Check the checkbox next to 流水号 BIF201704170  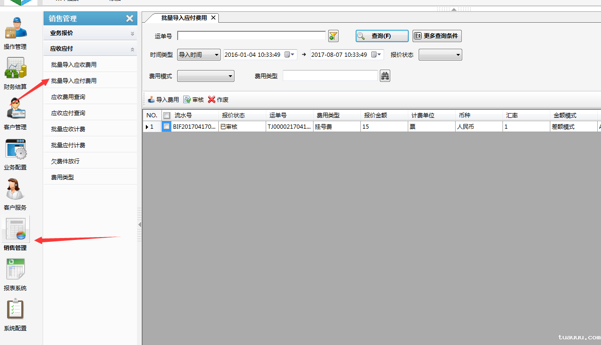(166, 126)
